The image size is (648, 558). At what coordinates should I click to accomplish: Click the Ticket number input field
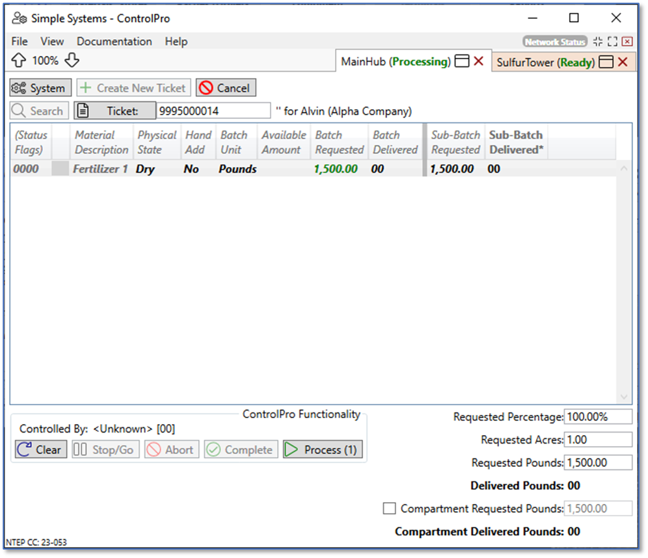pos(213,111)
